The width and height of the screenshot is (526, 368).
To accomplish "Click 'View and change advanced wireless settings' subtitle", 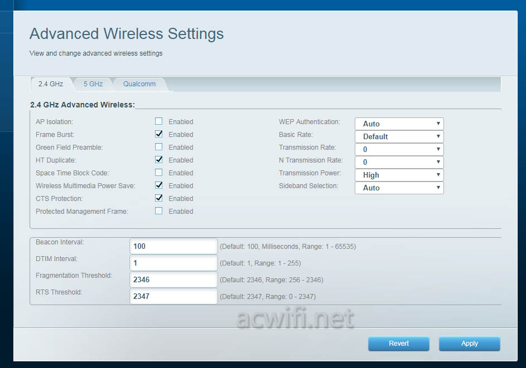I will [96, 53].
